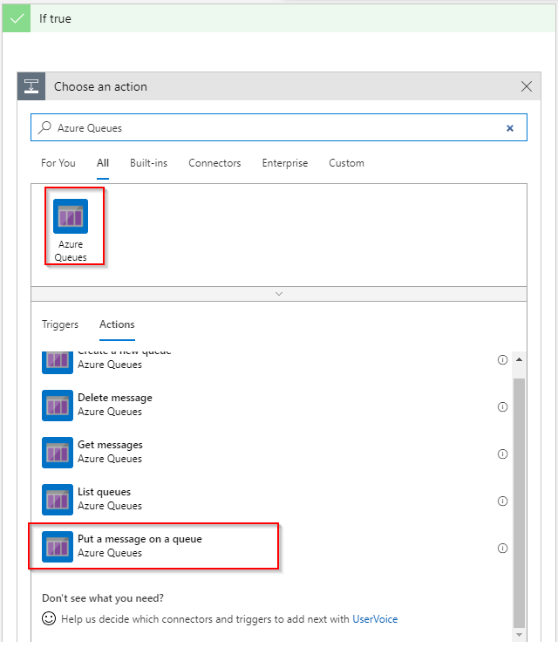Click into the Azure Queues search field

pos(279,127)
